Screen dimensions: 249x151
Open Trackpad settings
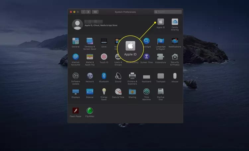(161, 76)
